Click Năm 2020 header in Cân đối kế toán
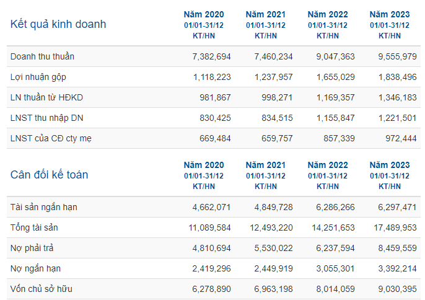 (x=204, y=165)
